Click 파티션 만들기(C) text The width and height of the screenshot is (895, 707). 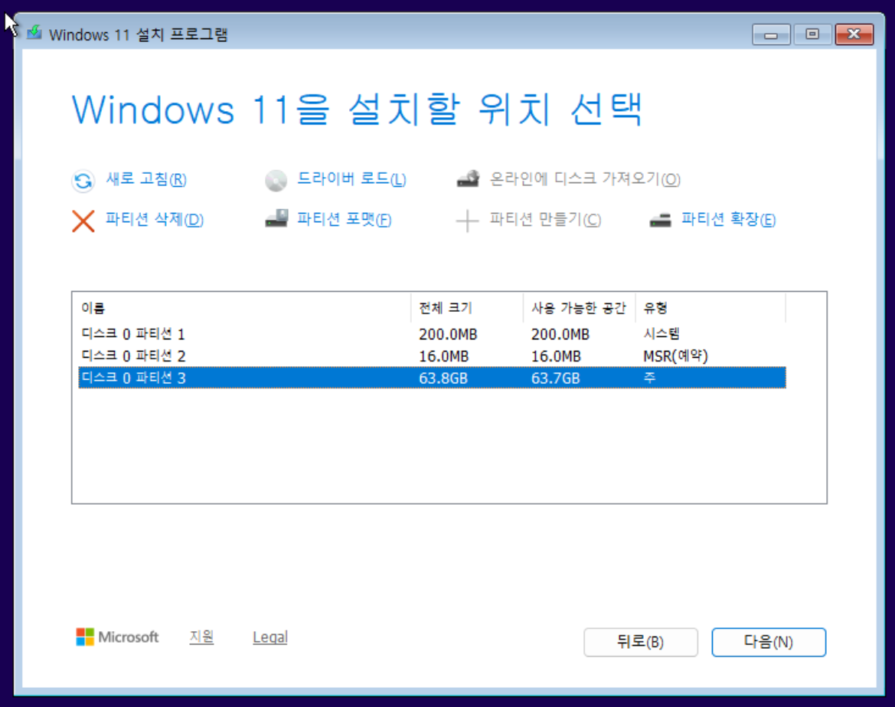coord(545,219)
